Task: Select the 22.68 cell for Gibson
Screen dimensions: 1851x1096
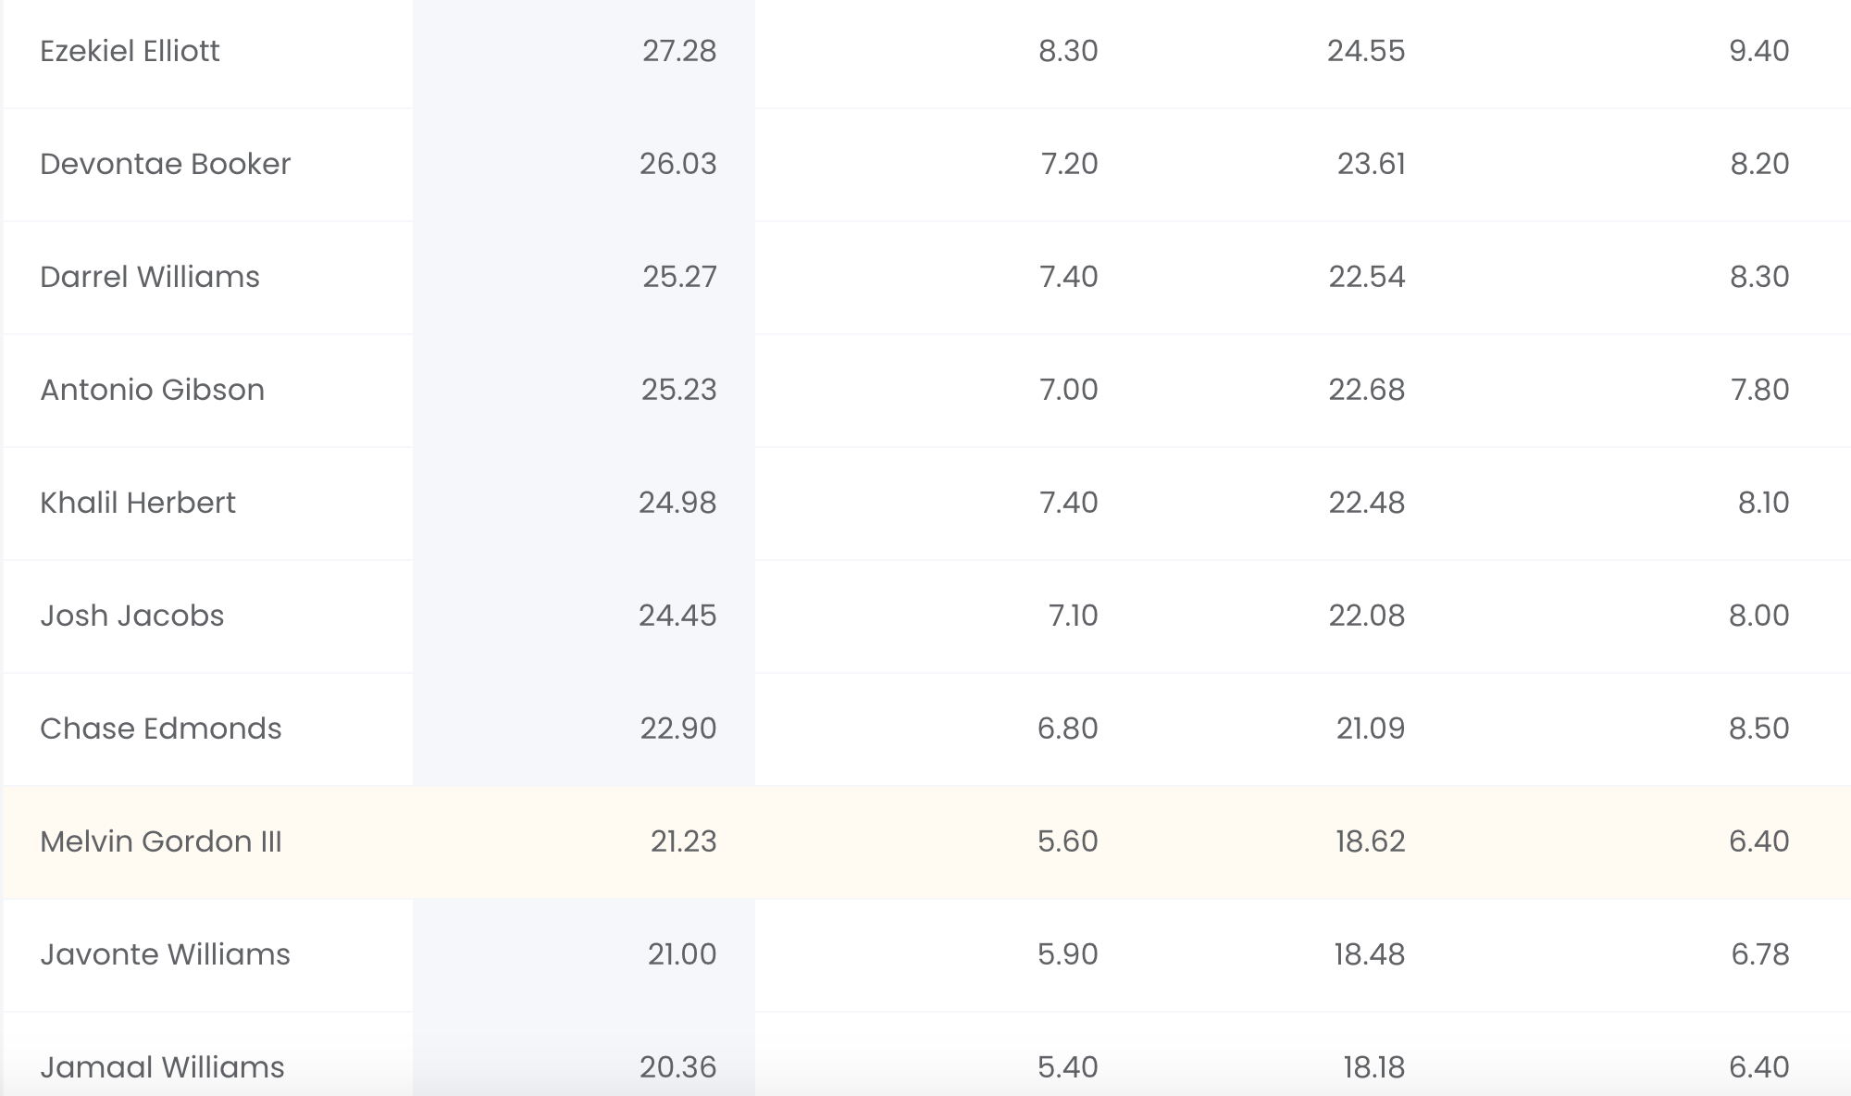Action: click(1367, 390)
